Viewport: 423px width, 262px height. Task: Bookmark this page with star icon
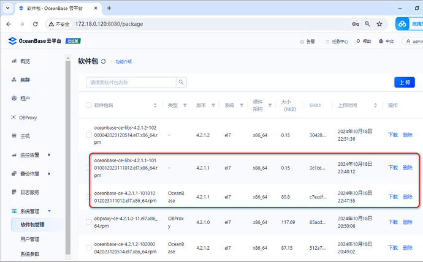point(379,24)
